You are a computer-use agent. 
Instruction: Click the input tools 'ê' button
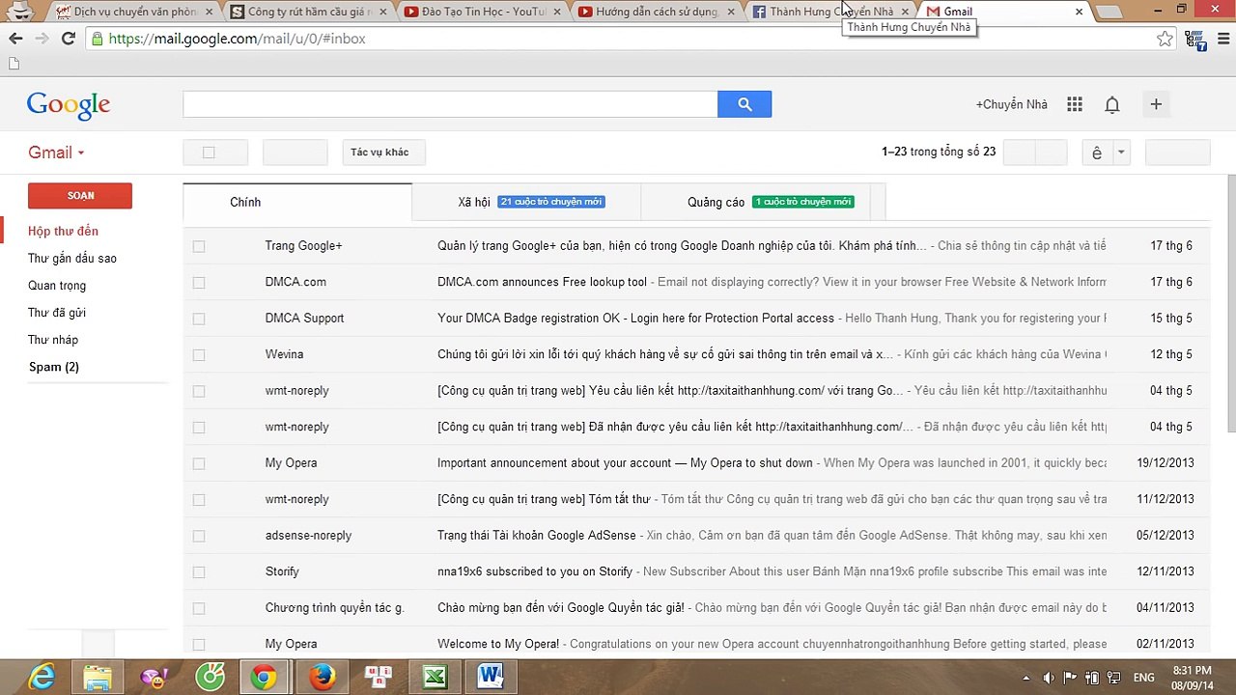[x=1097, y=153]
